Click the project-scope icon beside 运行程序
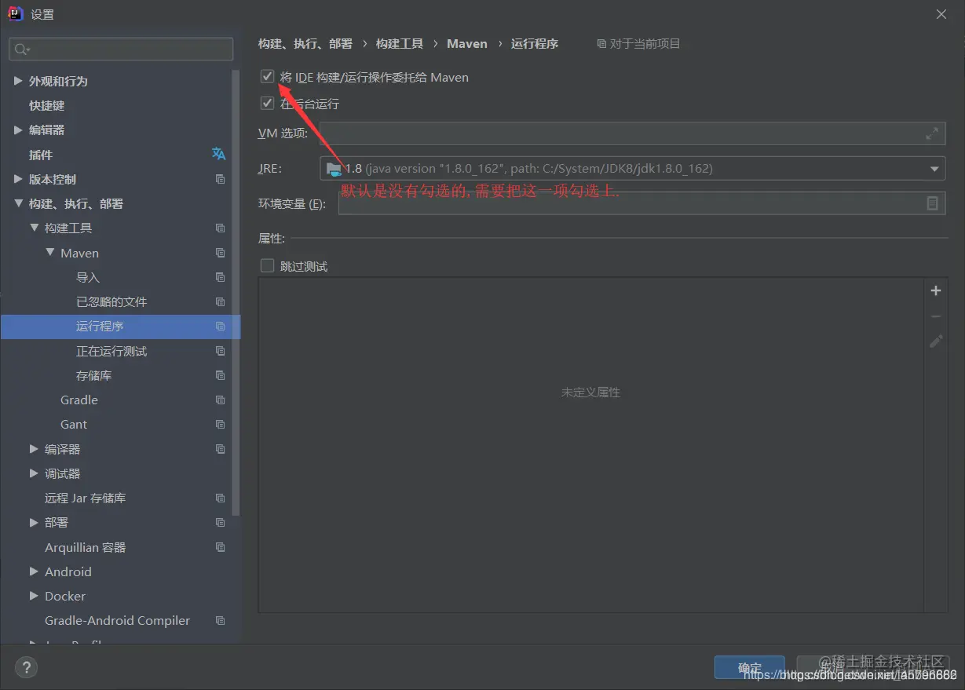This screenshot has height=690, width=965. [x=220, y=326]
